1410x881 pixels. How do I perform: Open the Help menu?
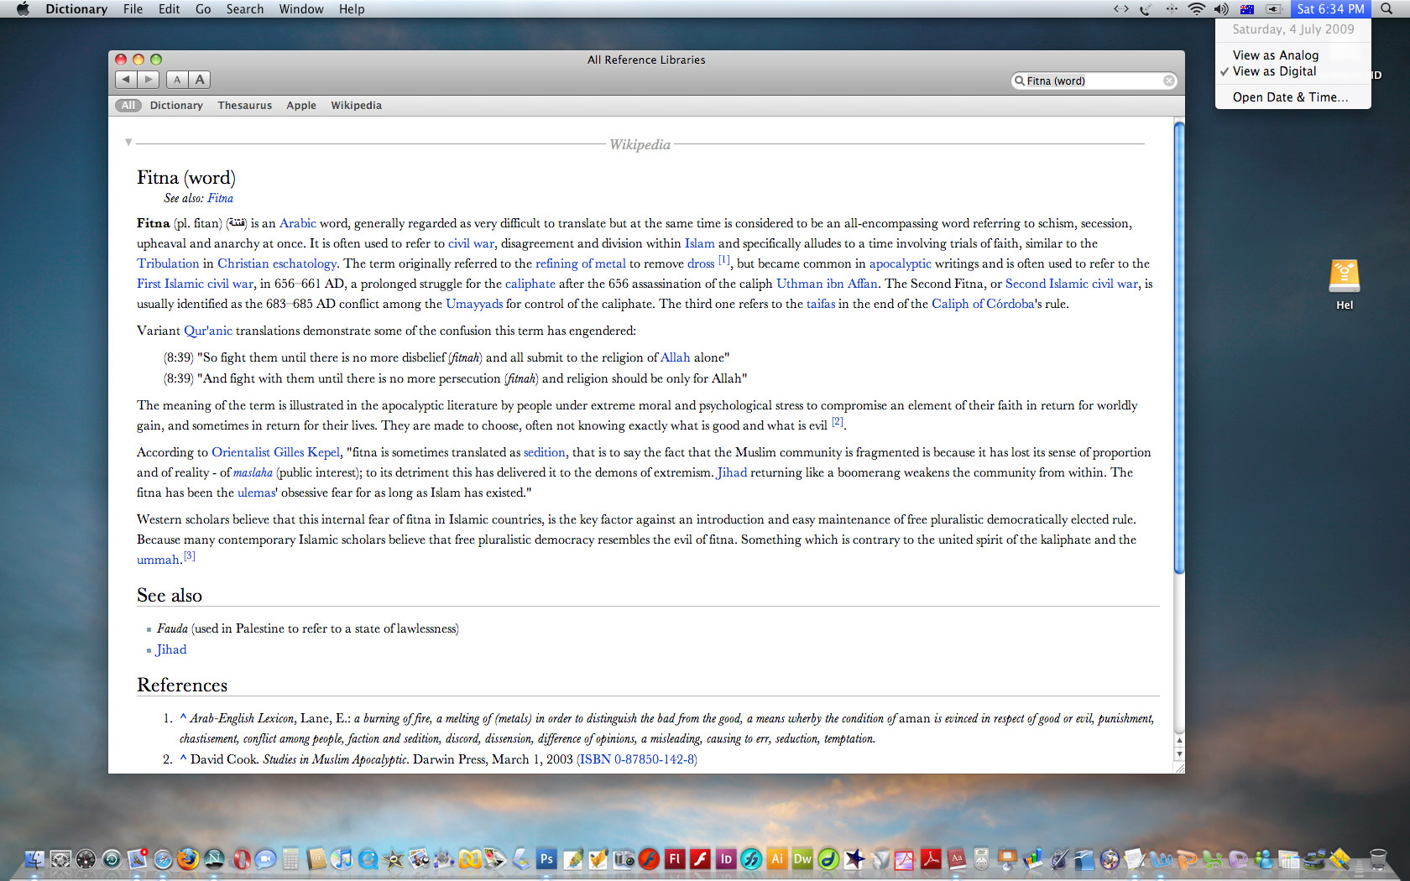pyautogui.click(x=352, y=9)
